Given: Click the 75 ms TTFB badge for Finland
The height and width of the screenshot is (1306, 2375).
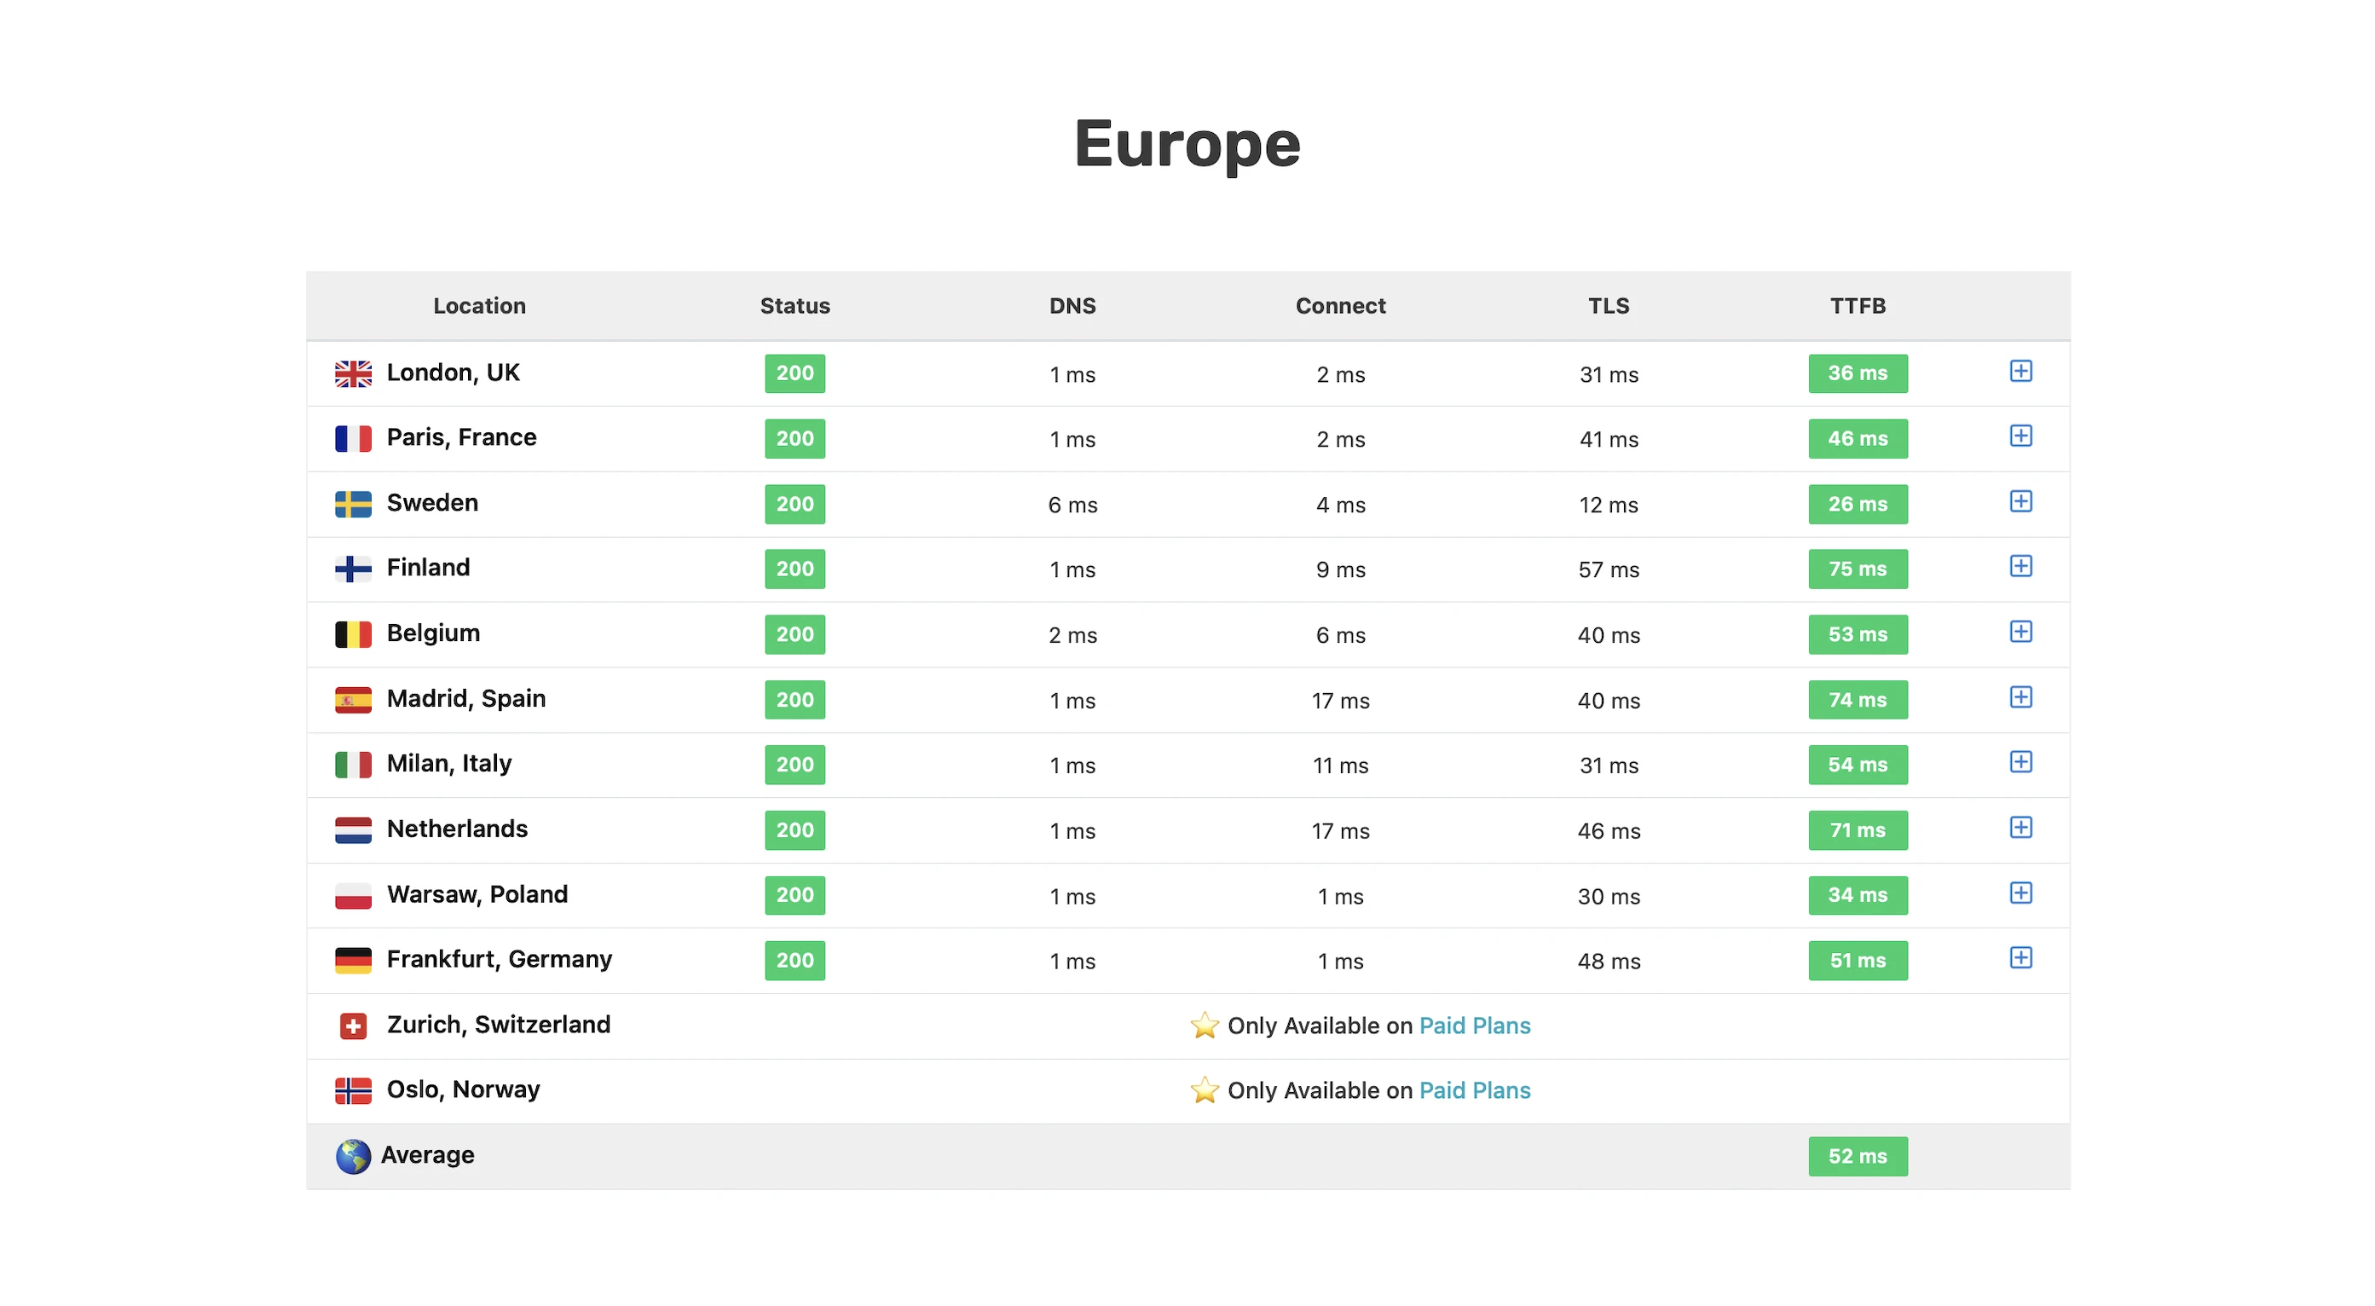Looking at the screenshot, I should pyautogui.click(x=1857, y=569).
